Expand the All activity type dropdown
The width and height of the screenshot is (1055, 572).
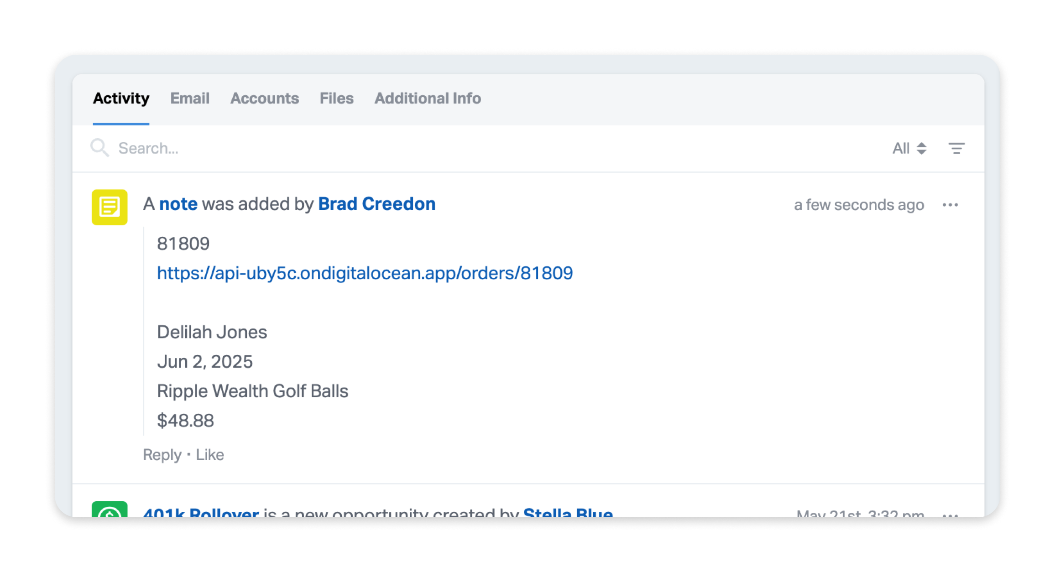coord(909,148)
